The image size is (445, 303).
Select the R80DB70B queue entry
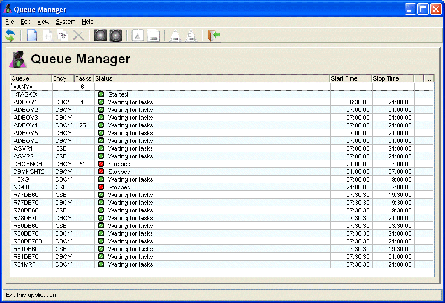(x=28, y=241)
